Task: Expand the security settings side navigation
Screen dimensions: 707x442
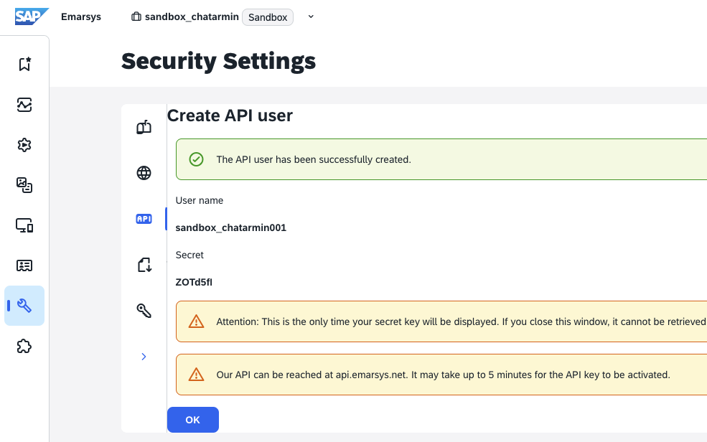Action: (144, 357)
